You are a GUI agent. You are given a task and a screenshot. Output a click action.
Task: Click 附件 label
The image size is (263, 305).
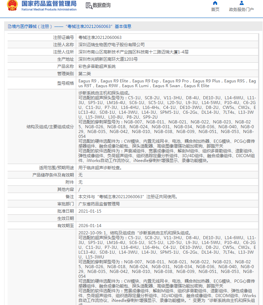coord(70,182)
